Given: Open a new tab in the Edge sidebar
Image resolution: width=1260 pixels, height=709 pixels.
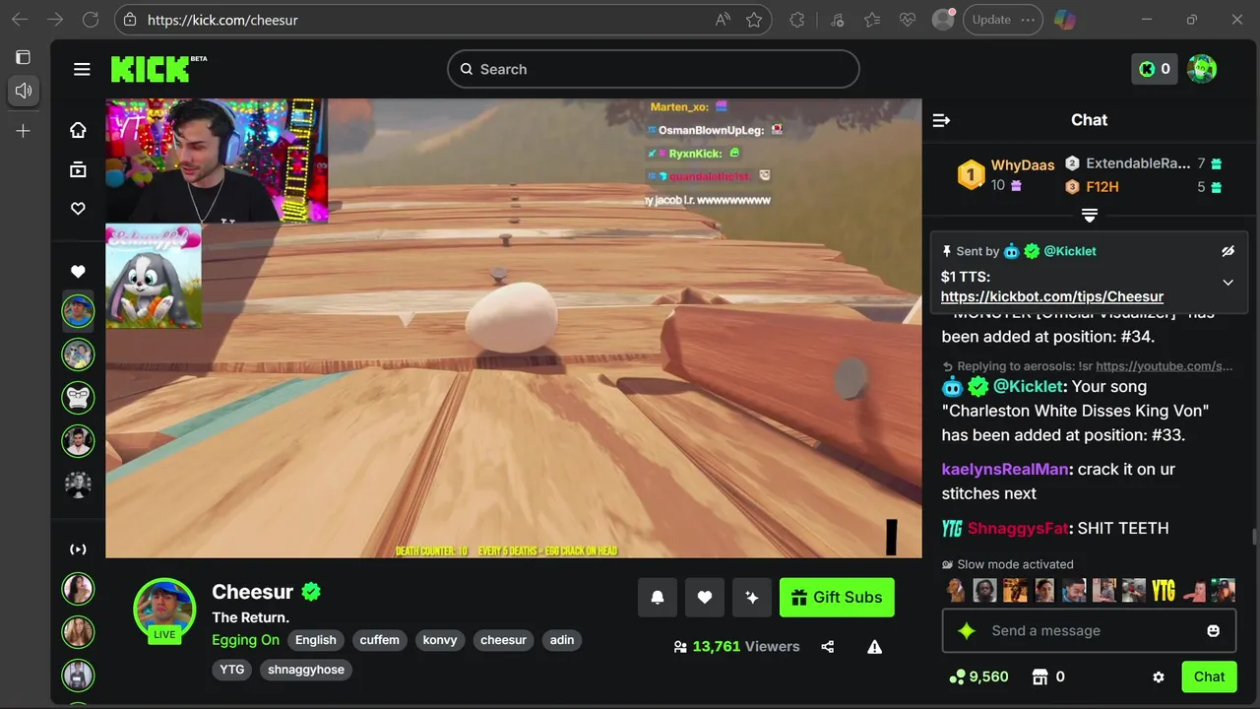Looking at the screenshot, I should (x=23, y=131).
